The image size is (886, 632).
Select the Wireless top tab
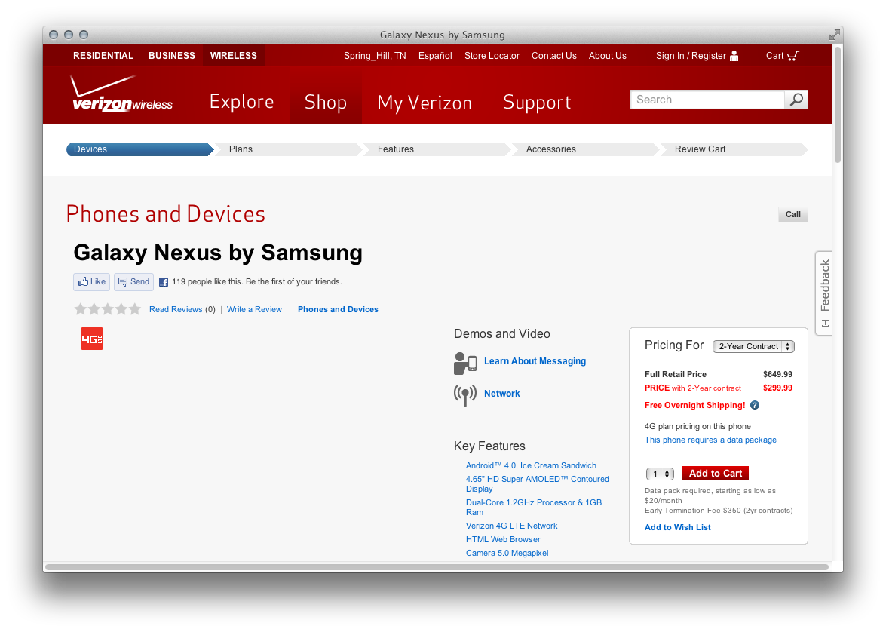[x=233, y=55]
